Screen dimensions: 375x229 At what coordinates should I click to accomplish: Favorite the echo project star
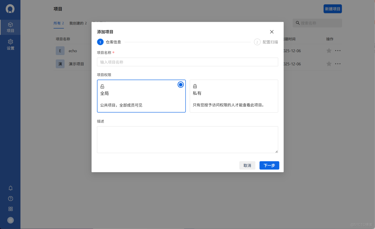(329, 51)
